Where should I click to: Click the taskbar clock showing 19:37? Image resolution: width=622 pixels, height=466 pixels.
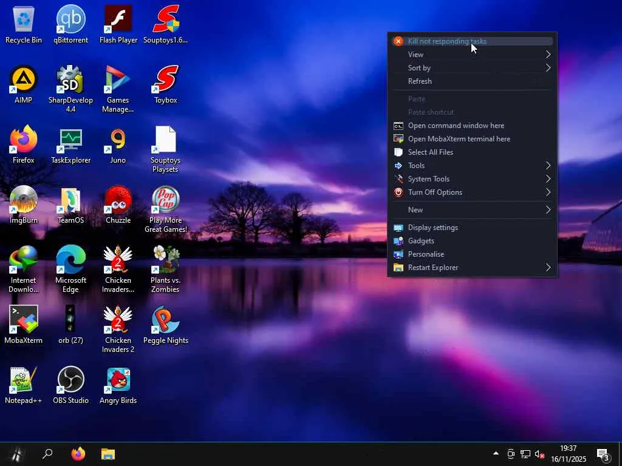(569, 454)
